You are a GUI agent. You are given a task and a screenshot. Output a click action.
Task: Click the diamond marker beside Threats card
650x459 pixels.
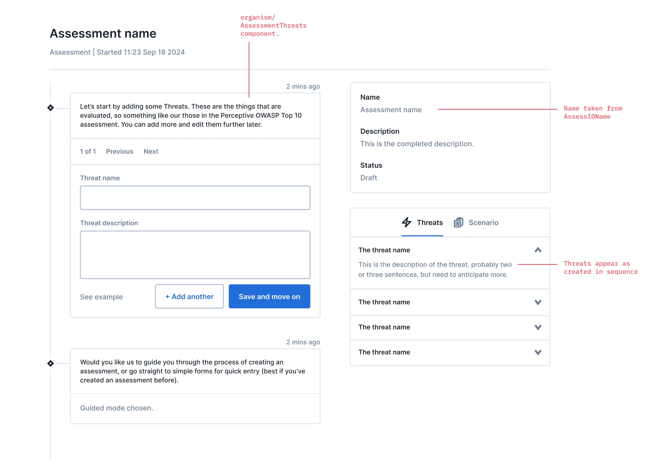[x=50, y=108]
